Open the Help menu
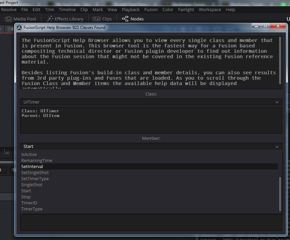290x240 pixels. click(x=230, y=10)
